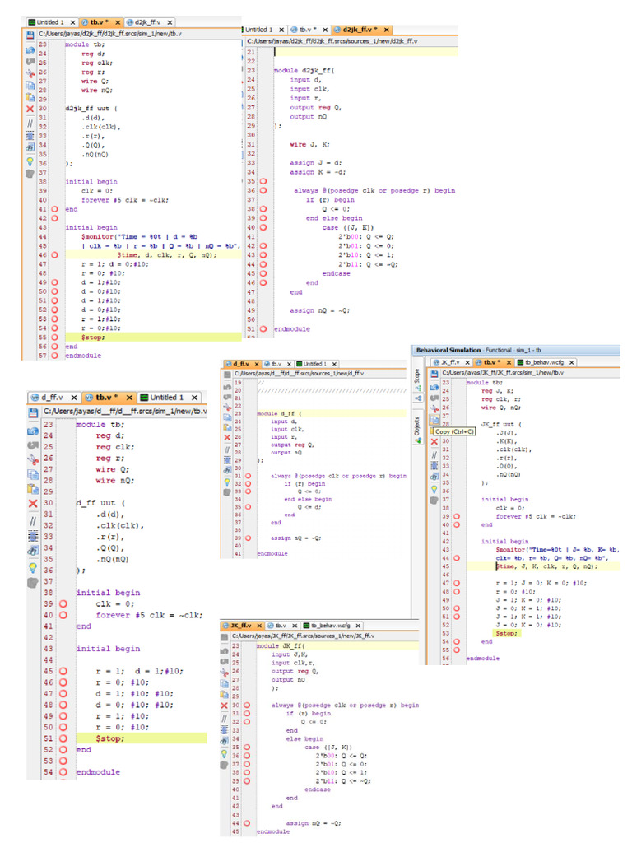Toggle breakpoint at line 51 endmodule in d2jk_ff.v
This screenshot has height=843, width=632.
click(x=263, y=328)
